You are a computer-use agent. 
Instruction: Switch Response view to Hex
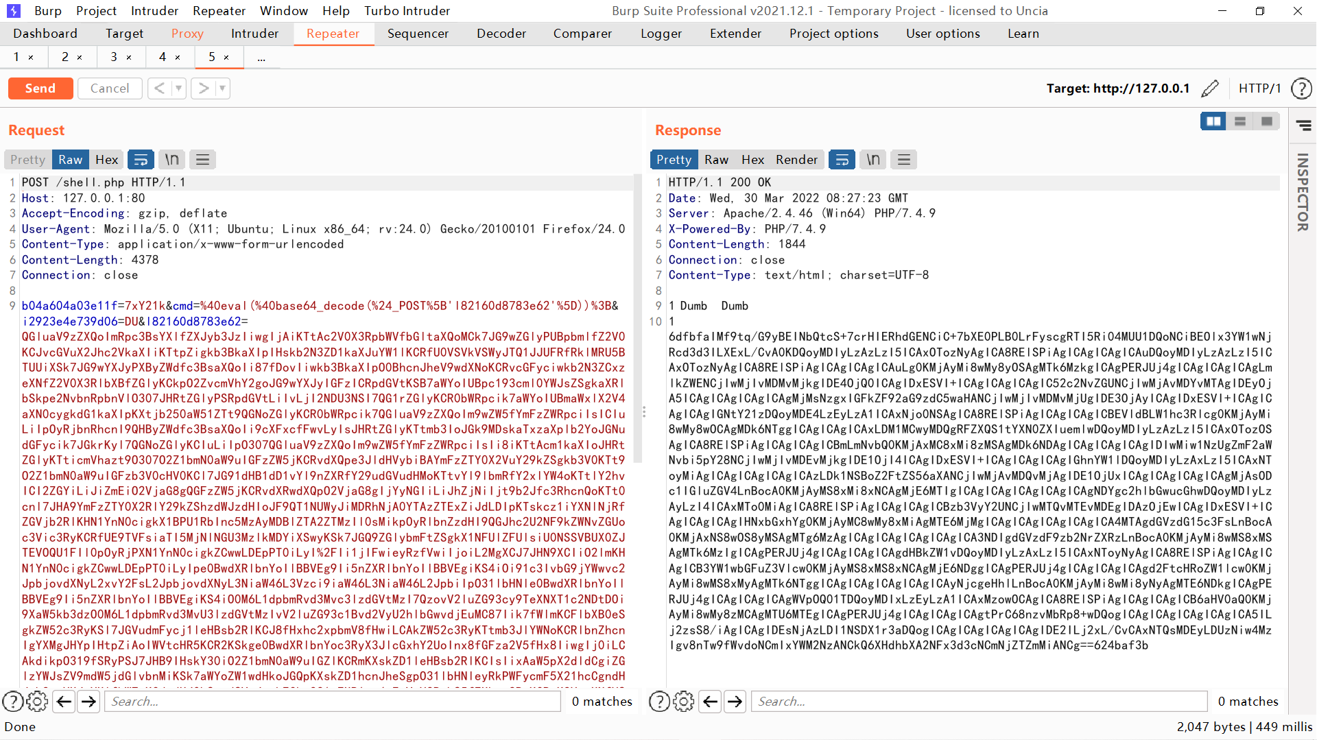752,160
